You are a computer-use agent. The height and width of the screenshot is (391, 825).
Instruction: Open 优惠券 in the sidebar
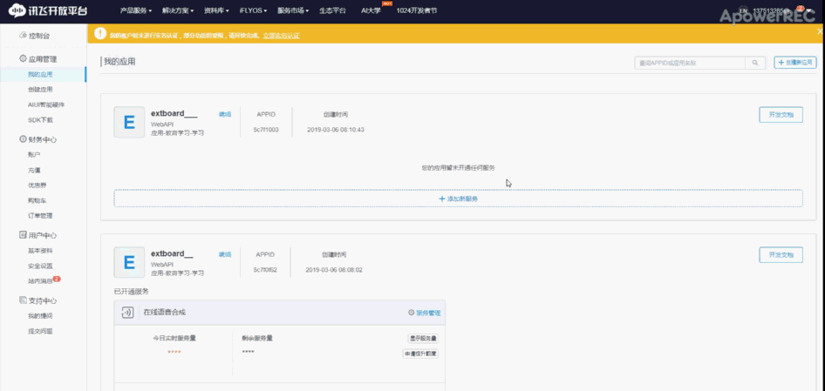[37, 185]
